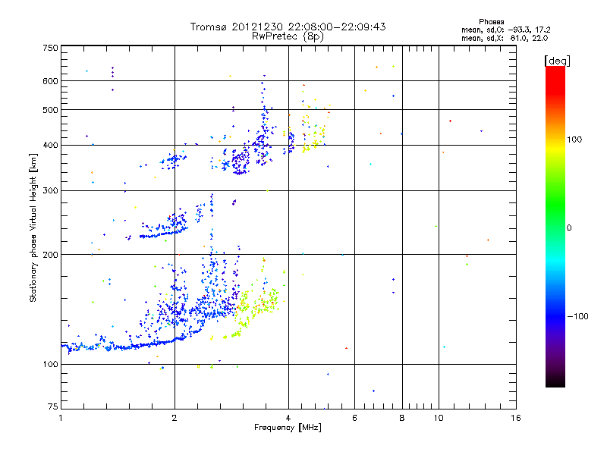Click the x-axis tick label '2'
This screenshot has height=455, width=607.
click(175, 418)
